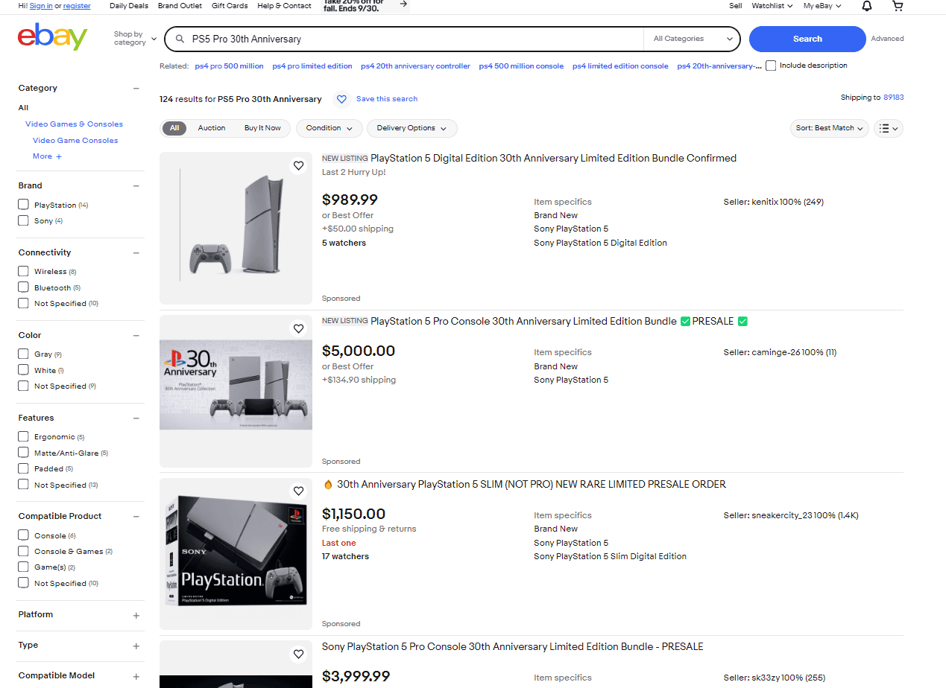Click the blue Search button
This screenshot has width=946, height=688.
tap(807, 39)
